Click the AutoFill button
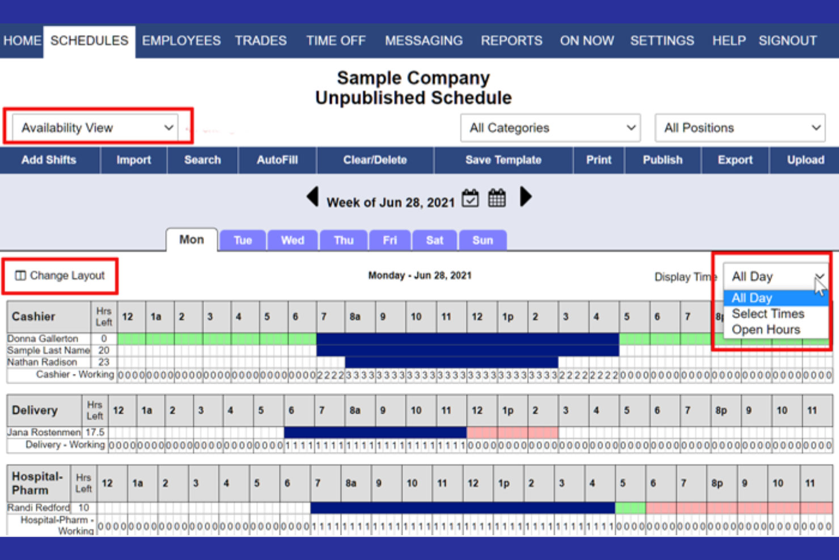Screen dimensions: 839x560 tap(277, 159)
